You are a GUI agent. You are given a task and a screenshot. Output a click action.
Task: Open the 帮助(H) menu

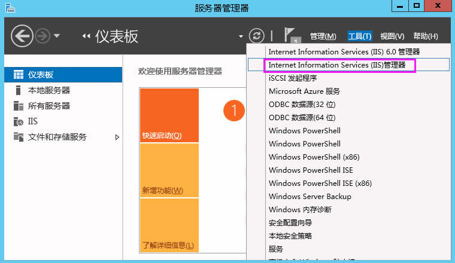click(426, 36)
